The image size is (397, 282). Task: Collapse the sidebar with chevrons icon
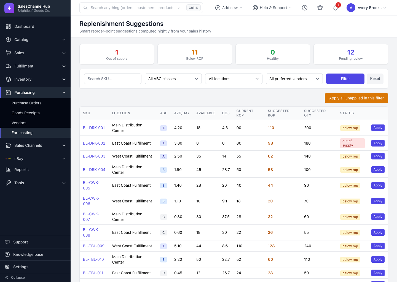(7, 278)
